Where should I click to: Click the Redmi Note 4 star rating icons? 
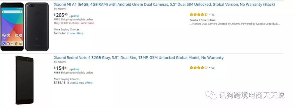pyautogui.click(x=198, y=68)
